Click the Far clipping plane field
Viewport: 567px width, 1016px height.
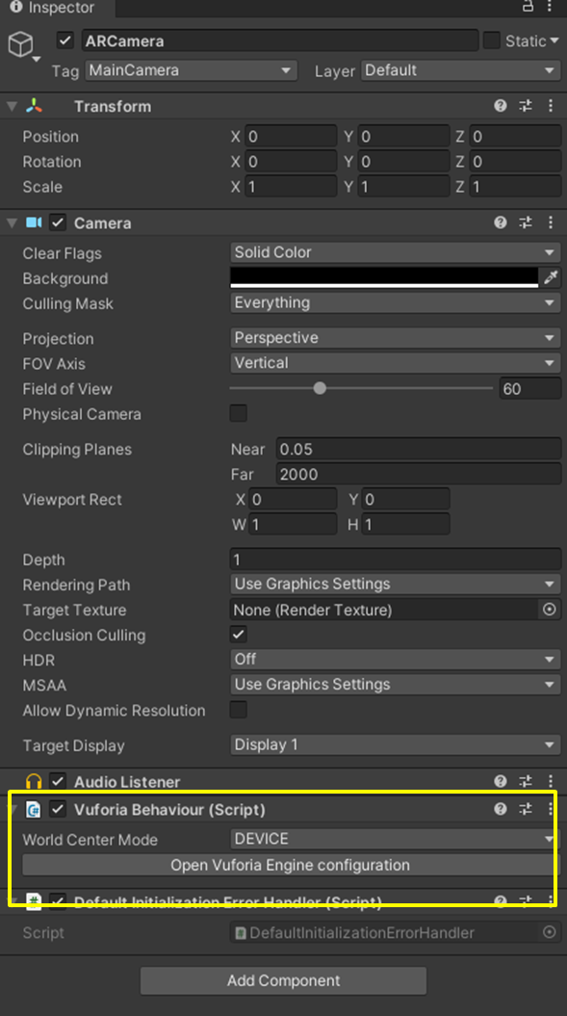pos(419,475)
